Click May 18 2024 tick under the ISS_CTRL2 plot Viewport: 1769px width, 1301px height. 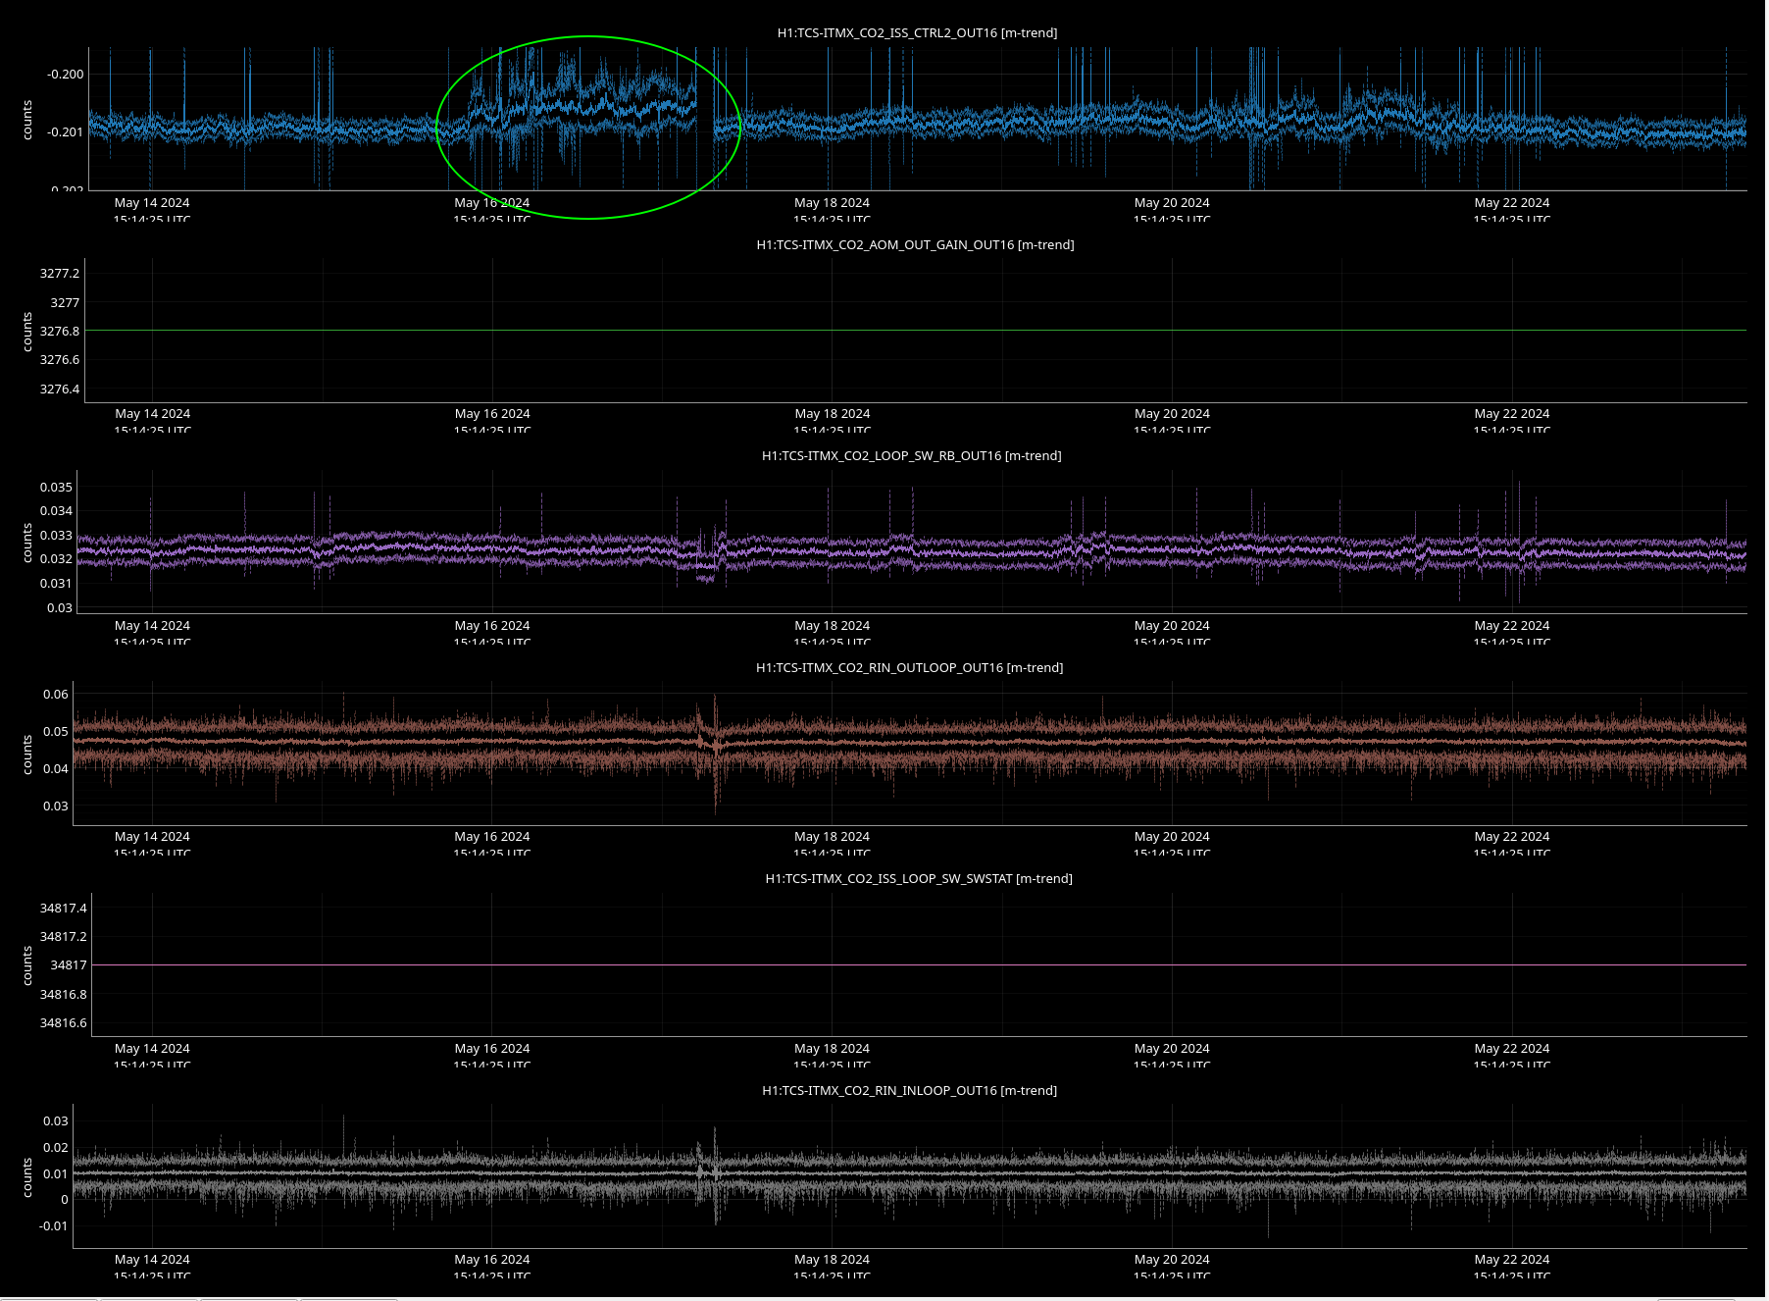[x=832, y=203]
